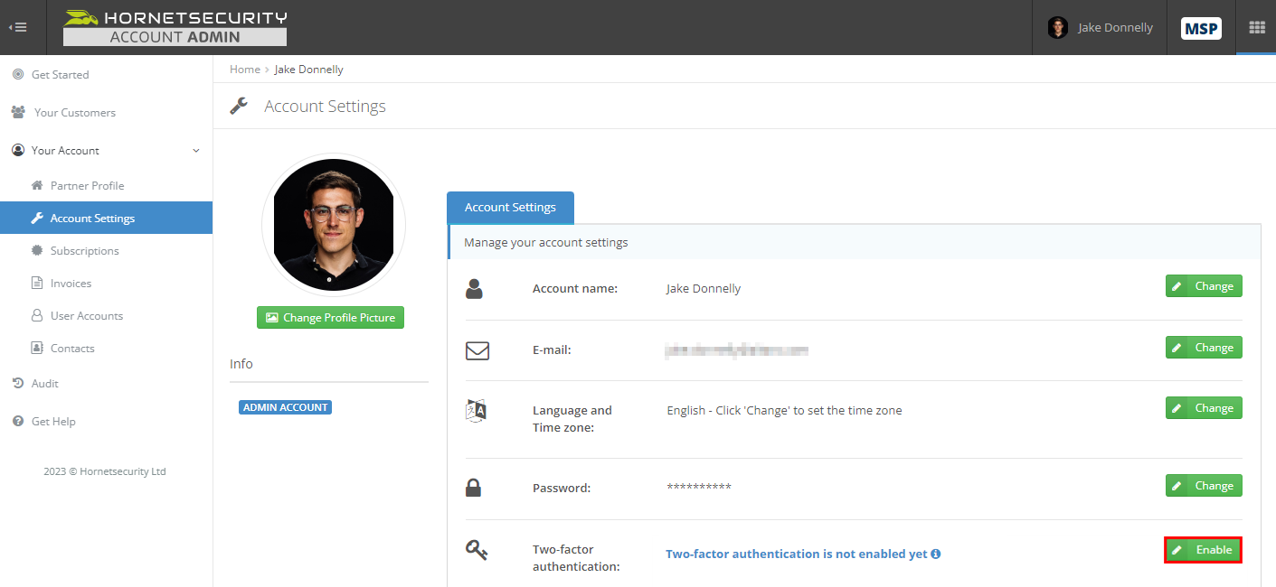
Task: Navigate to Home via the breadcrumb link
Action: tap(244, 69)
